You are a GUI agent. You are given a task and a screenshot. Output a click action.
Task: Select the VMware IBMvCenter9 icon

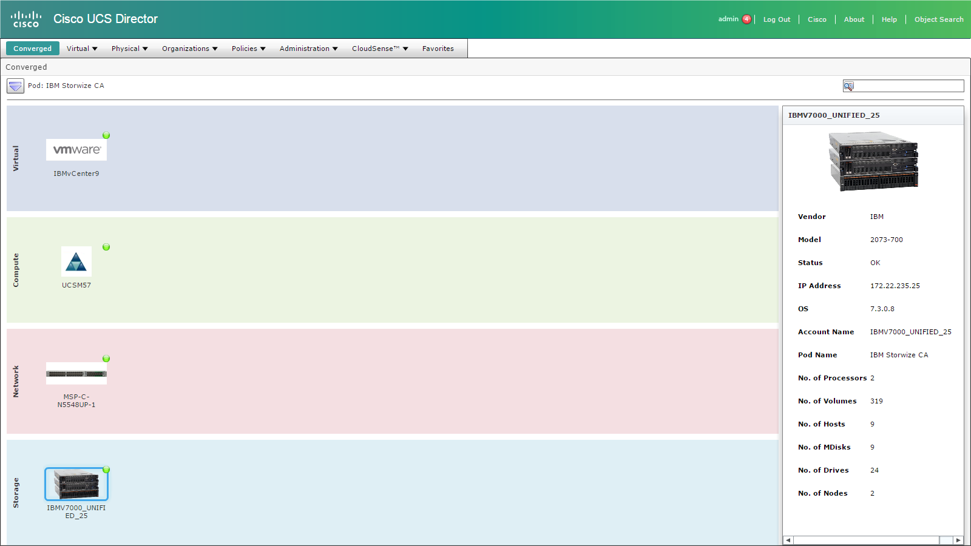point(76,150)
